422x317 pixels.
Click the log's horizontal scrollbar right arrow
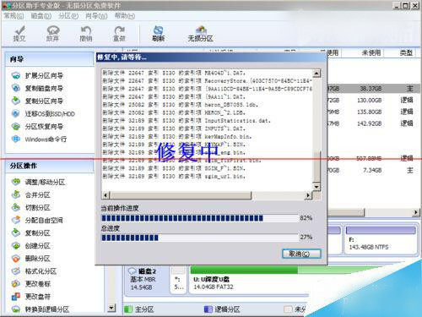click(x=309, y=195)
